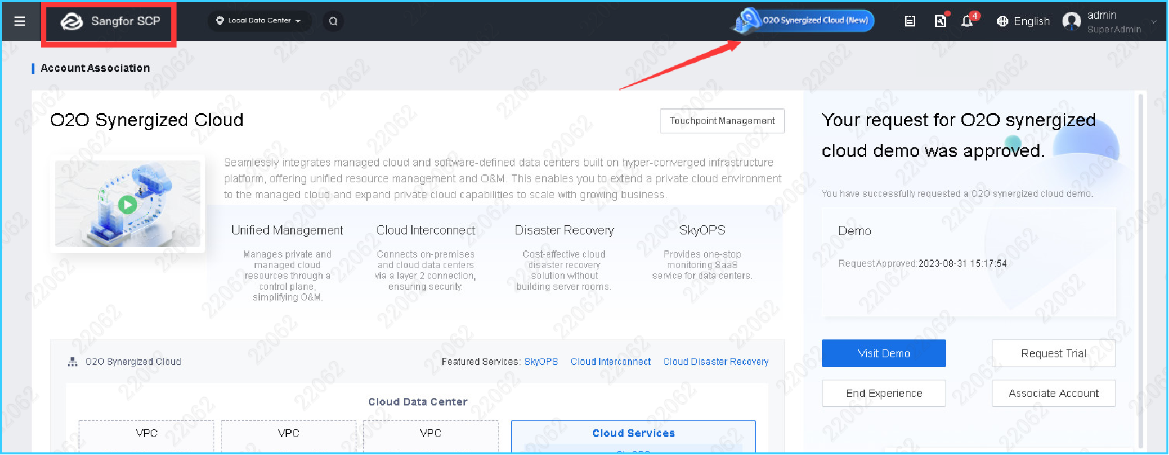
Task: Select the Disaster Recovery feature heading
Action: 564,230
